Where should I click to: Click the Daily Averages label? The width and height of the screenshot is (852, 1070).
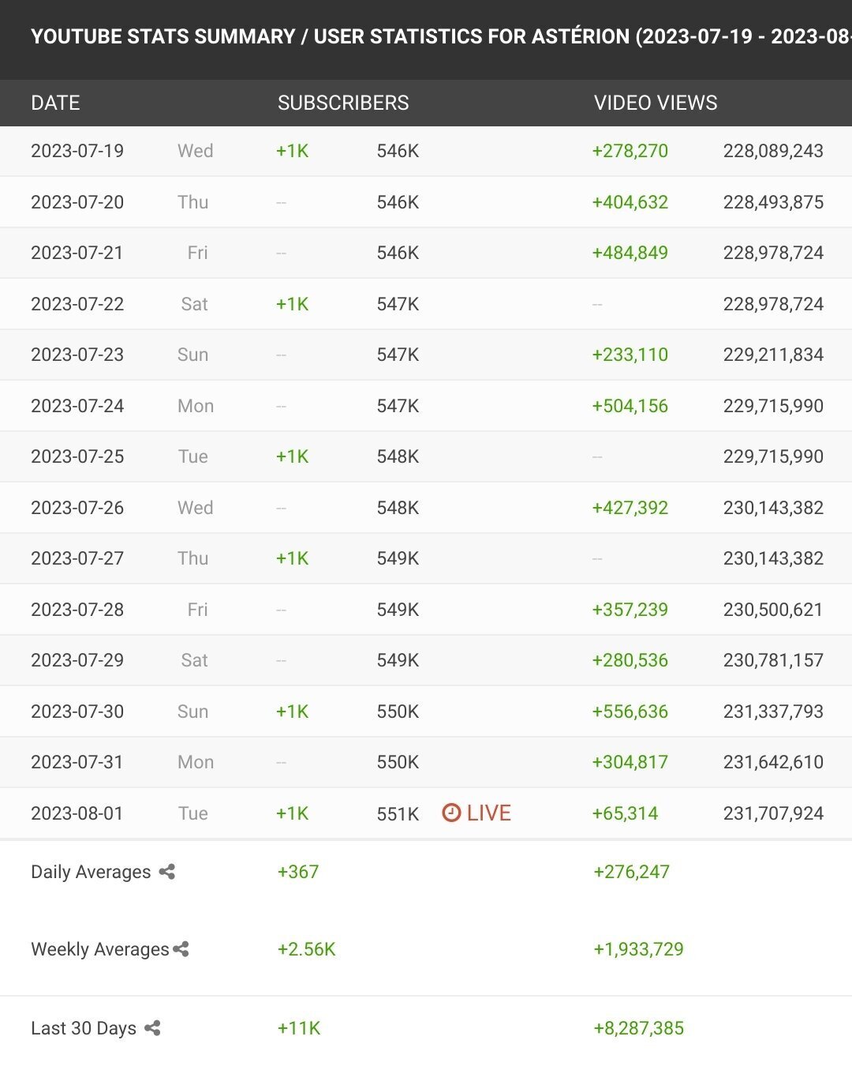pos(91,872)
